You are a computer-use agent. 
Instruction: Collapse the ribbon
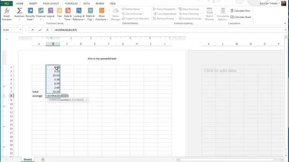coord(285,23)
